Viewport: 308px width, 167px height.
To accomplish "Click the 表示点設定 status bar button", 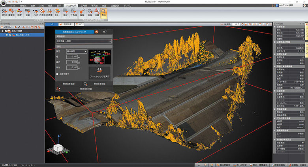I will click(224, 165).
